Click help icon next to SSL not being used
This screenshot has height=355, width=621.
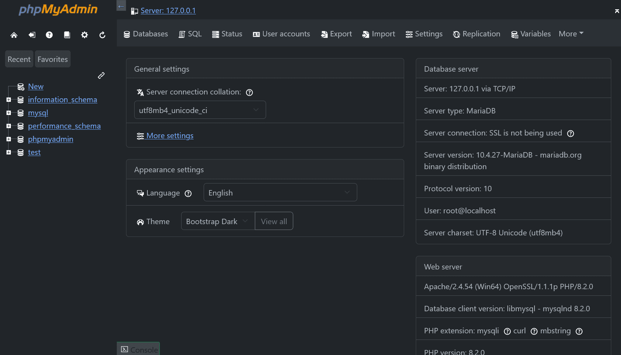point(571,134)
